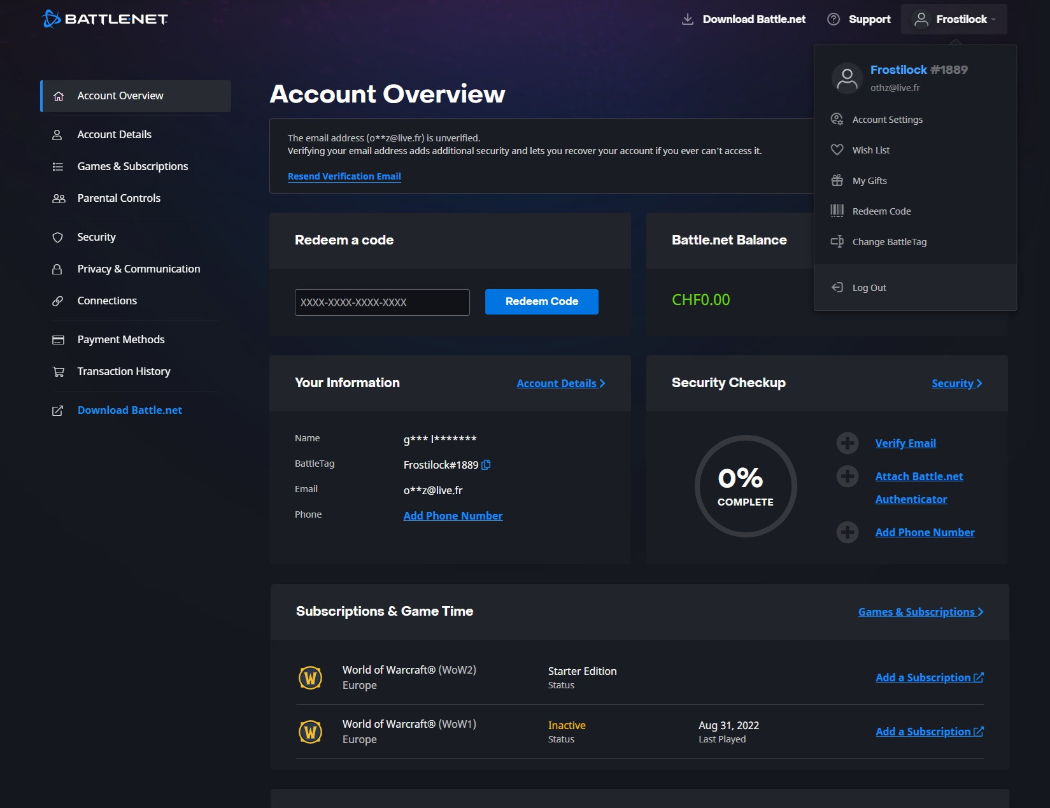Click the World of Warcraft (WoW2) game icon

click(x=311, y=677)
